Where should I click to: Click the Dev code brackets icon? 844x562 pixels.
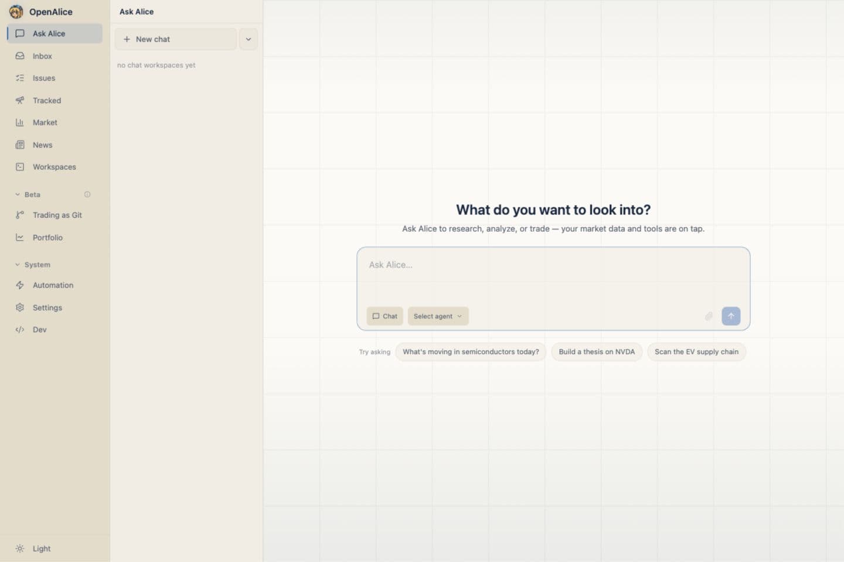pyautogui.click(x=20, y=330)
